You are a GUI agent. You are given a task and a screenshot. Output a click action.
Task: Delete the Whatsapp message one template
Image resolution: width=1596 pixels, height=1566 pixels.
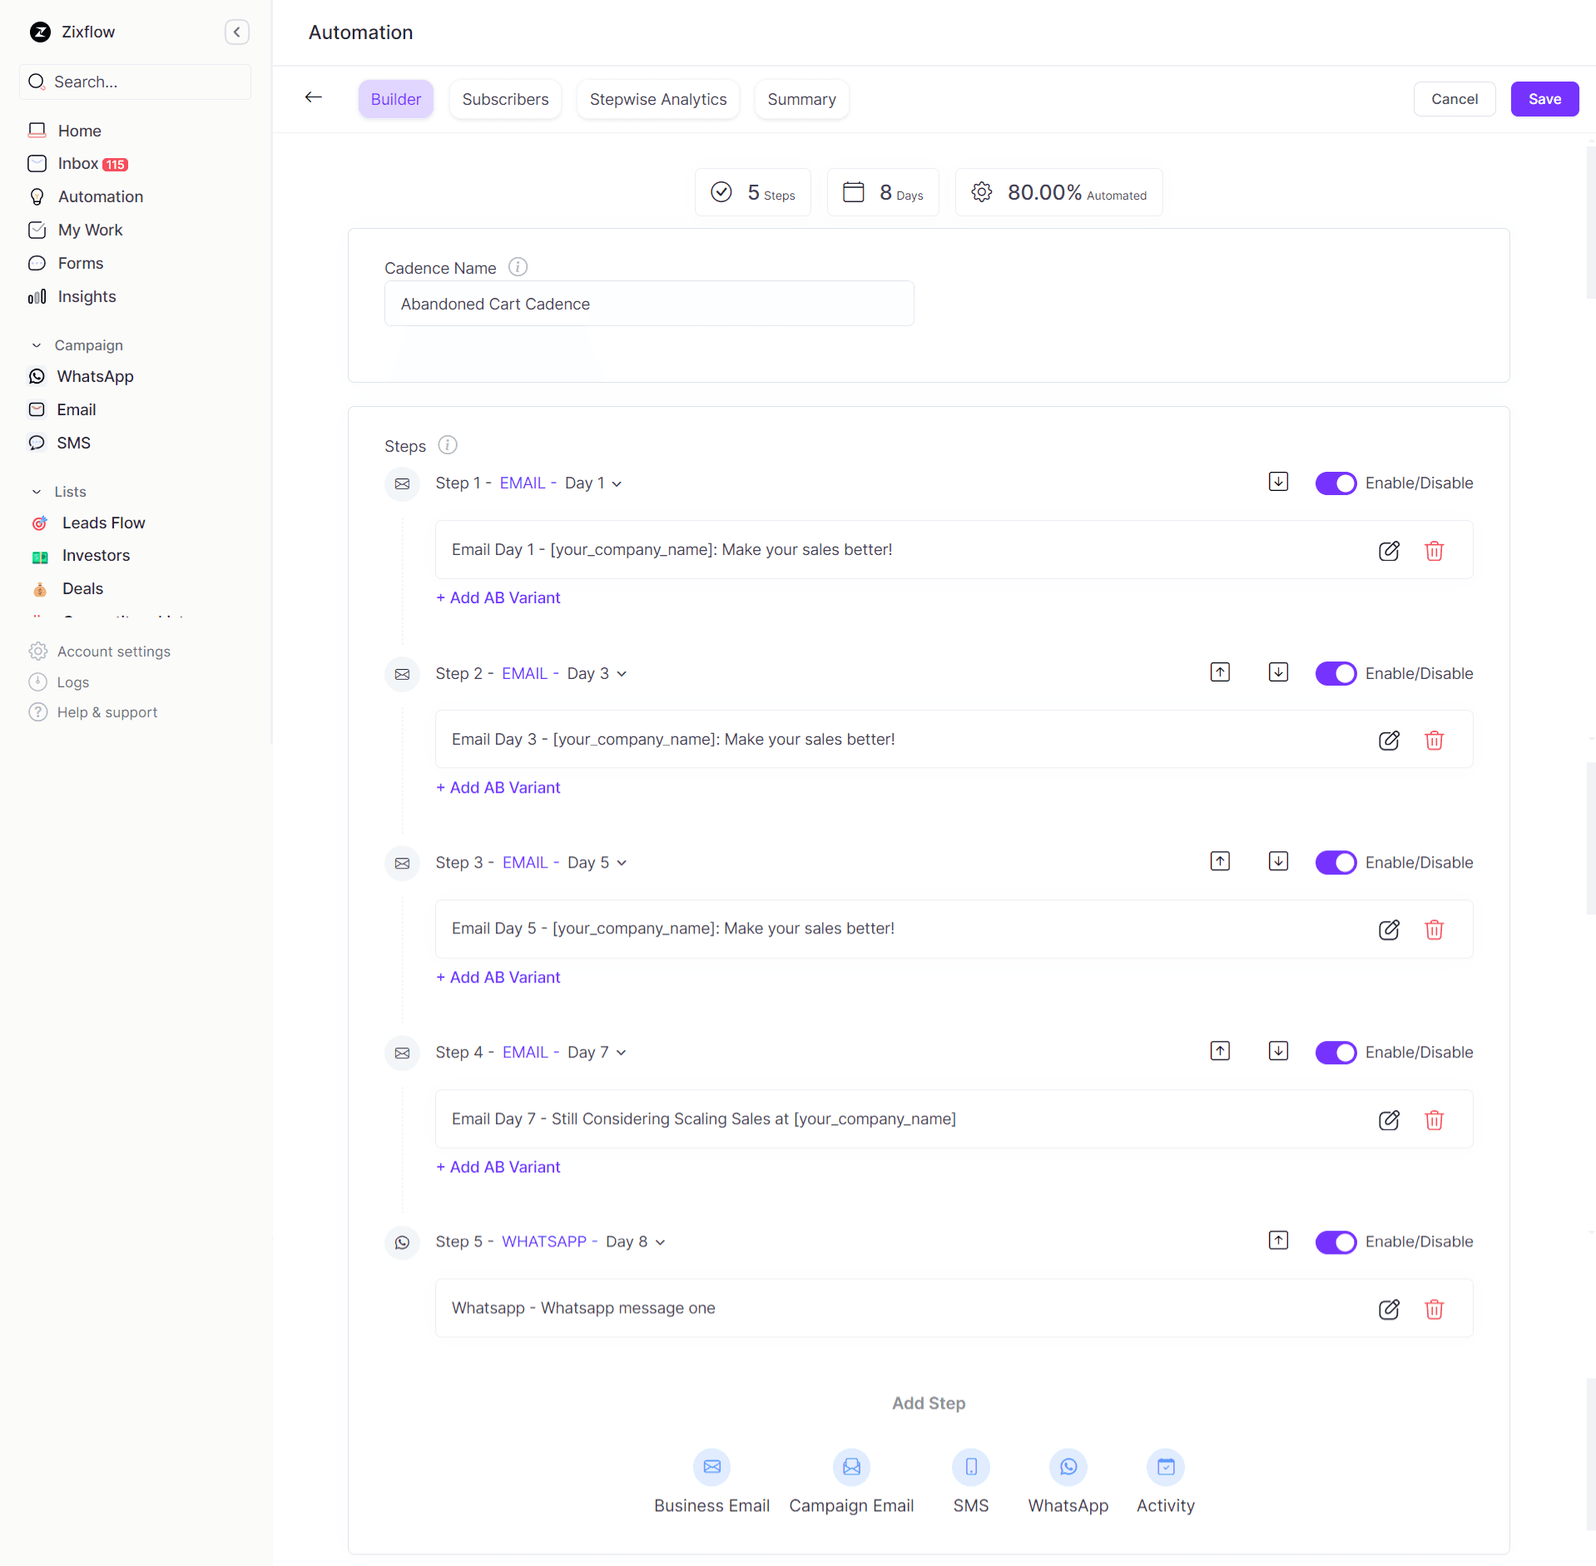click(1434, 1310)
